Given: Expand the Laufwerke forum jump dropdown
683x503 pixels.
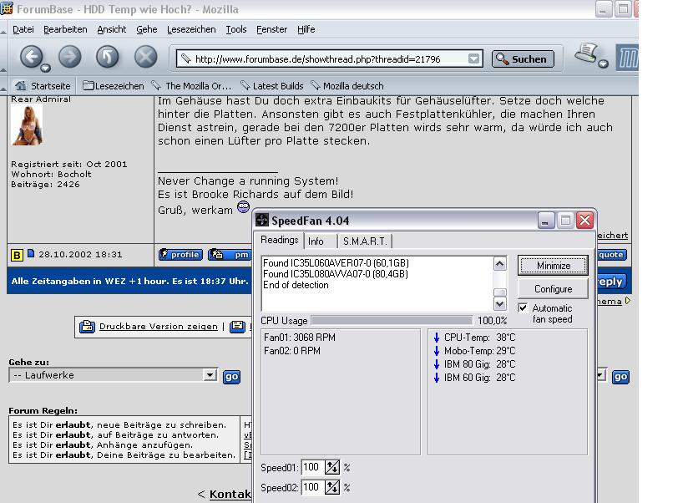Looking at the screenshot, I should [x=210, y=375].
